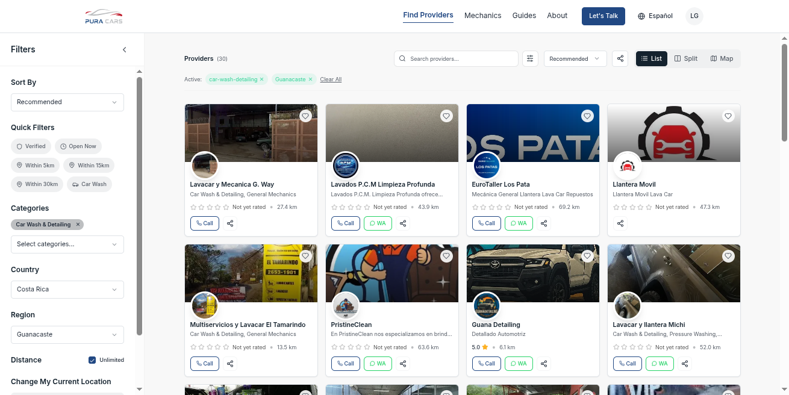
Task: Open About nav item
Action: pos(557,16)
